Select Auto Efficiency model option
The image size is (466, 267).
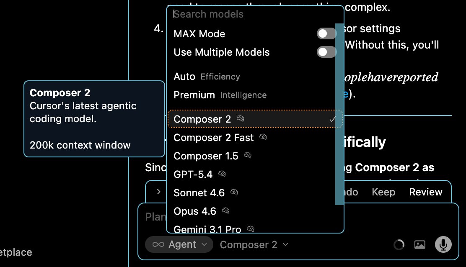point(254,77)
